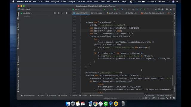Open the Android project view dropdown
191x107 pixels.
coord(27,13)
